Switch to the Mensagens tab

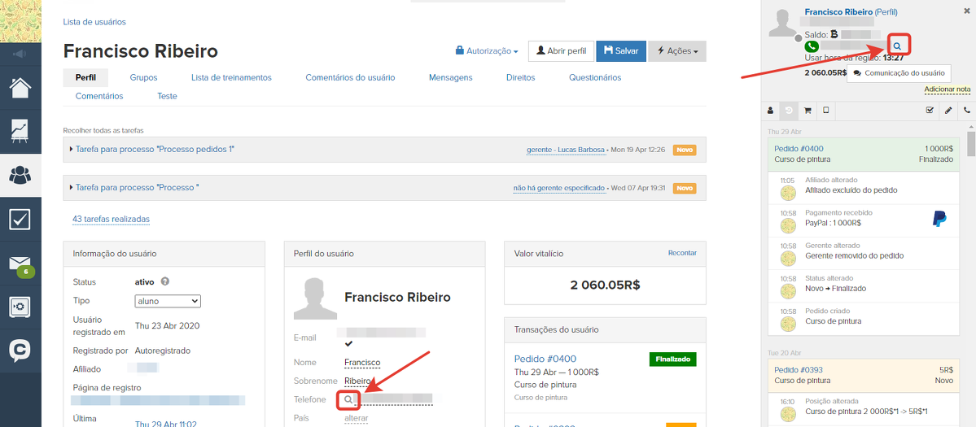[x=450, y=78]
